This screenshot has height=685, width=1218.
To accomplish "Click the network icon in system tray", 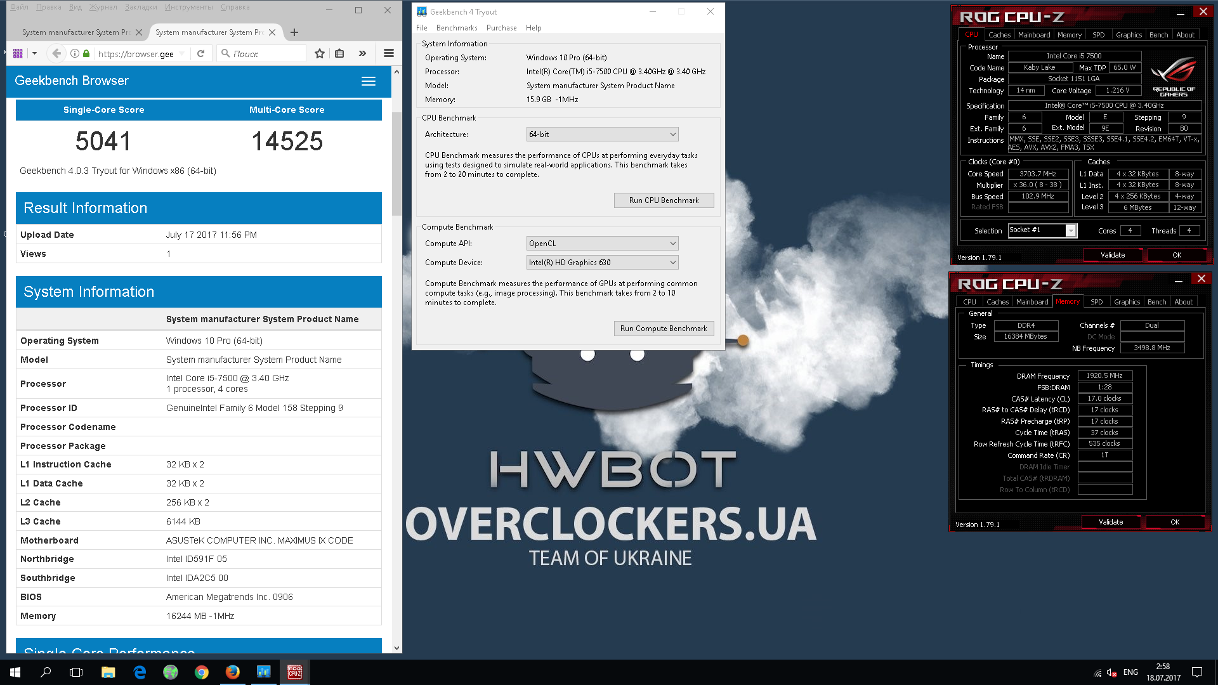I will pos(1097,673).
